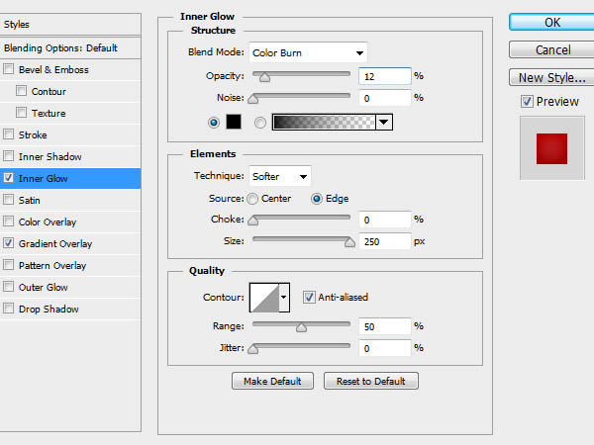Screen dimensions: 594x445
Task: Tick the Contour checkbox under Bevel & Emboss
Action: (21, 91)
